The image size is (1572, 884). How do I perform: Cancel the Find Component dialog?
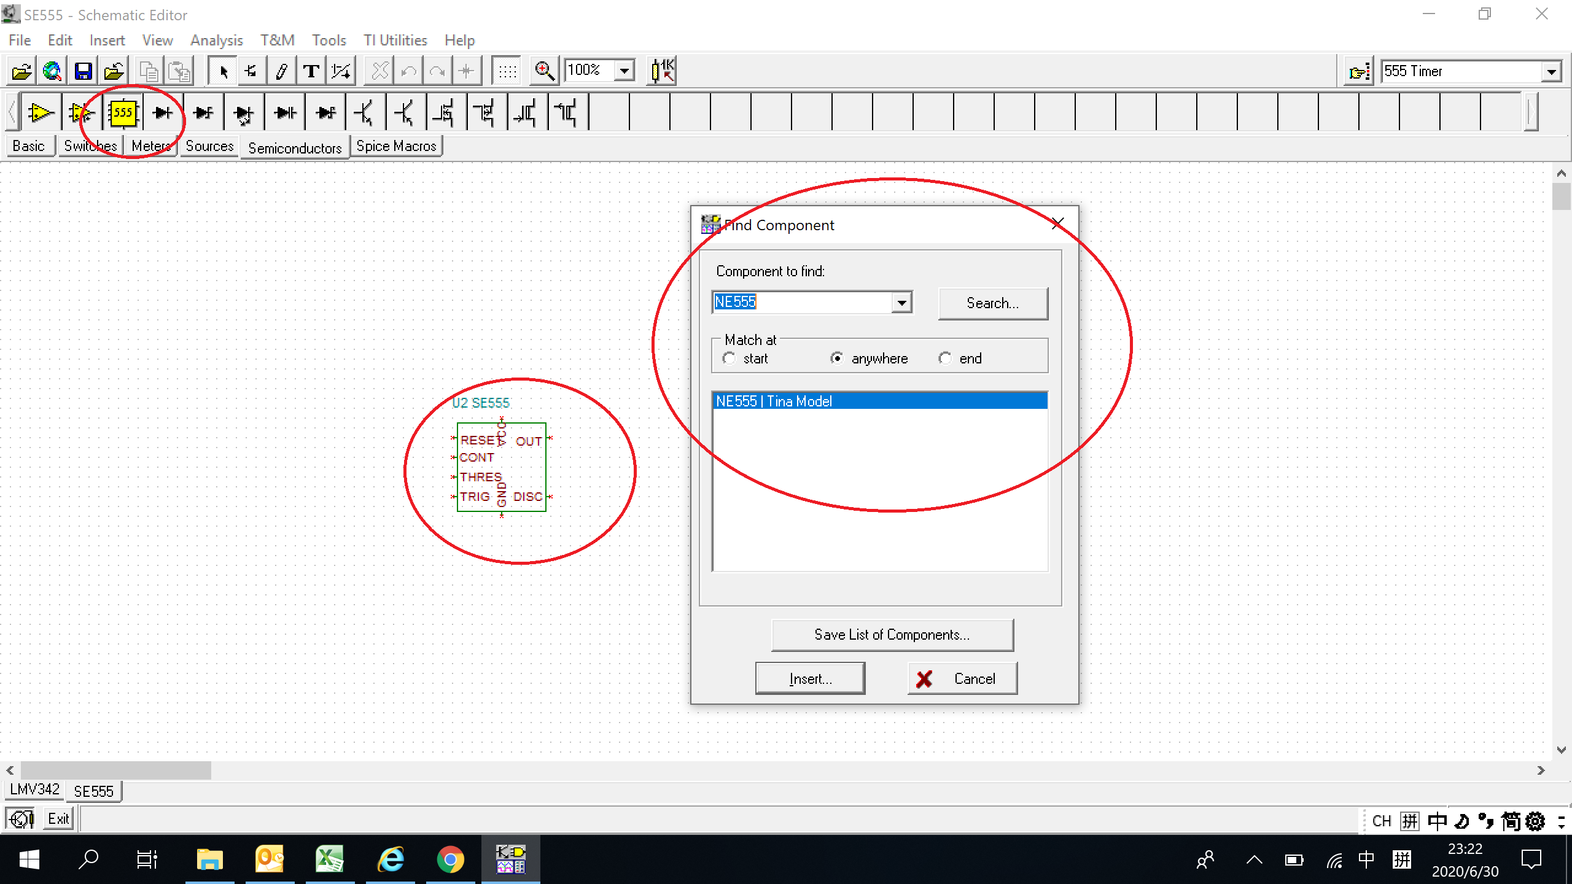coord(962,679)
